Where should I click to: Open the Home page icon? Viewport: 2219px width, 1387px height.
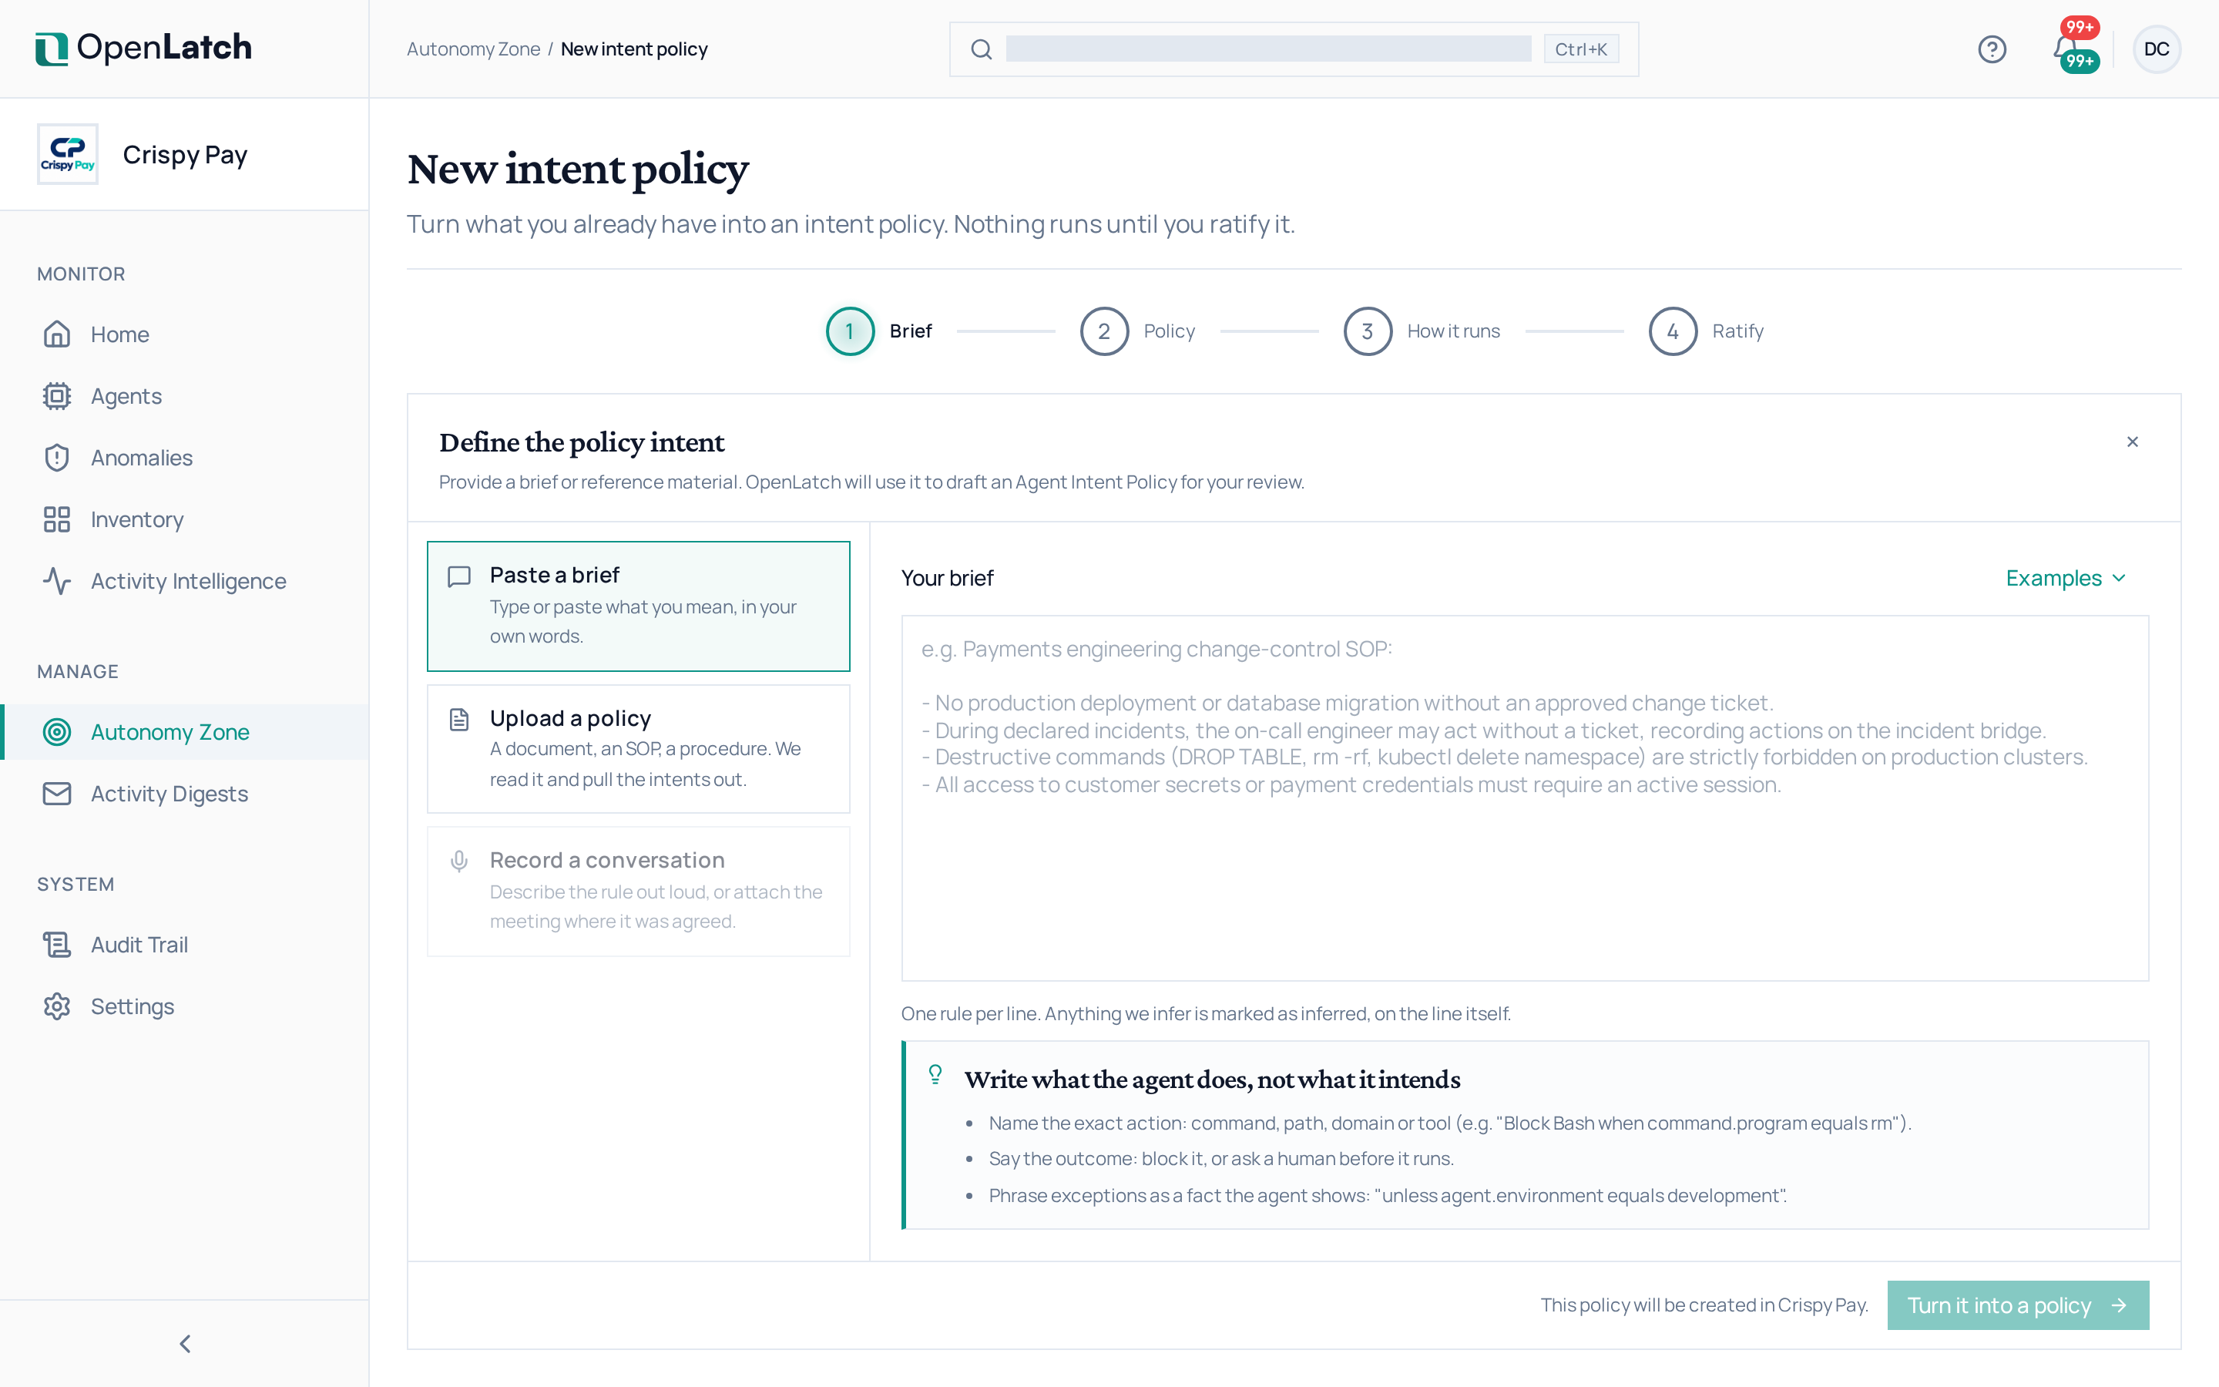(57, 334)
